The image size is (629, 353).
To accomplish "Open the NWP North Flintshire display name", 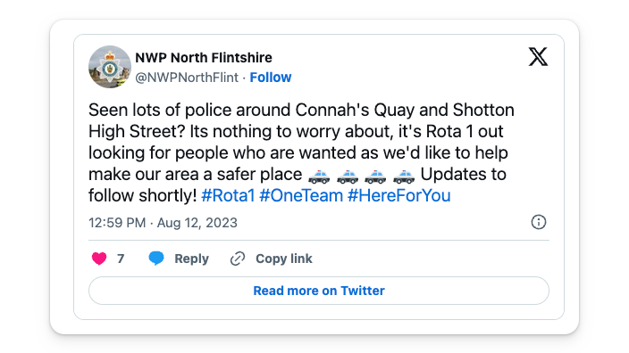I will [204, 58].
